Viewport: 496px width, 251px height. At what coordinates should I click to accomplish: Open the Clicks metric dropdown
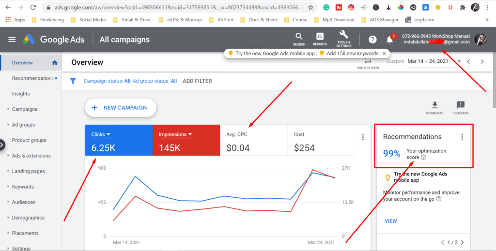pos(101,134)
